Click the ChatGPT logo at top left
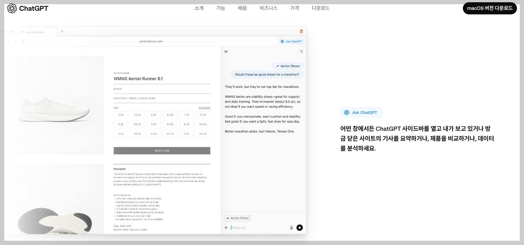The image size is (524, 245). tap(28, 8)
